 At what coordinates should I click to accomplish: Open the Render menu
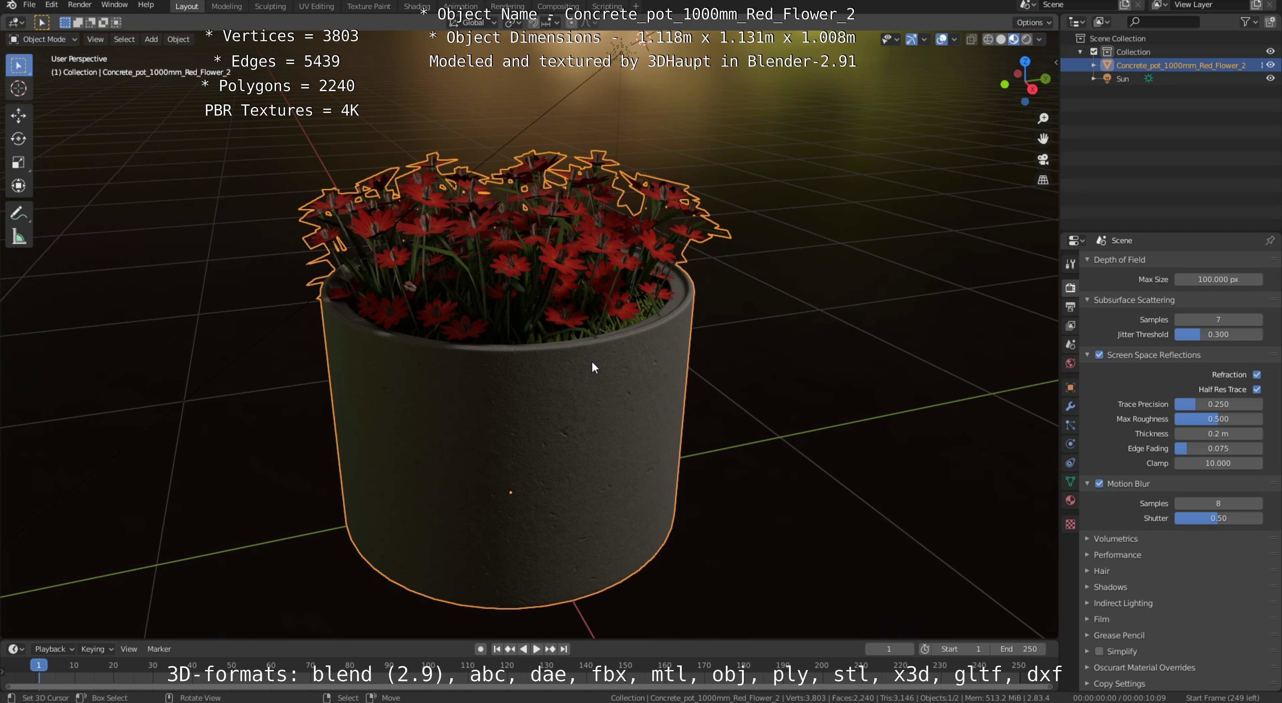[x=80, y=5]
